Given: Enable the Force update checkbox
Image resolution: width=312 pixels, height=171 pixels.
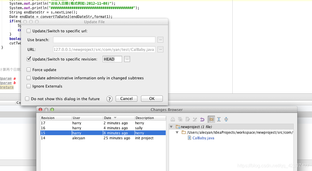Looking at the screenshot, I should click(x=29, y=70).
